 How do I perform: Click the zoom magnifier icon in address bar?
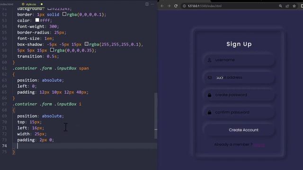(x=280, y=6)
